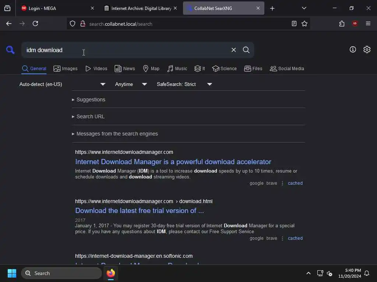Select the News search category
This screenshot has height=282, width=377.
click(x=124, y=69)
